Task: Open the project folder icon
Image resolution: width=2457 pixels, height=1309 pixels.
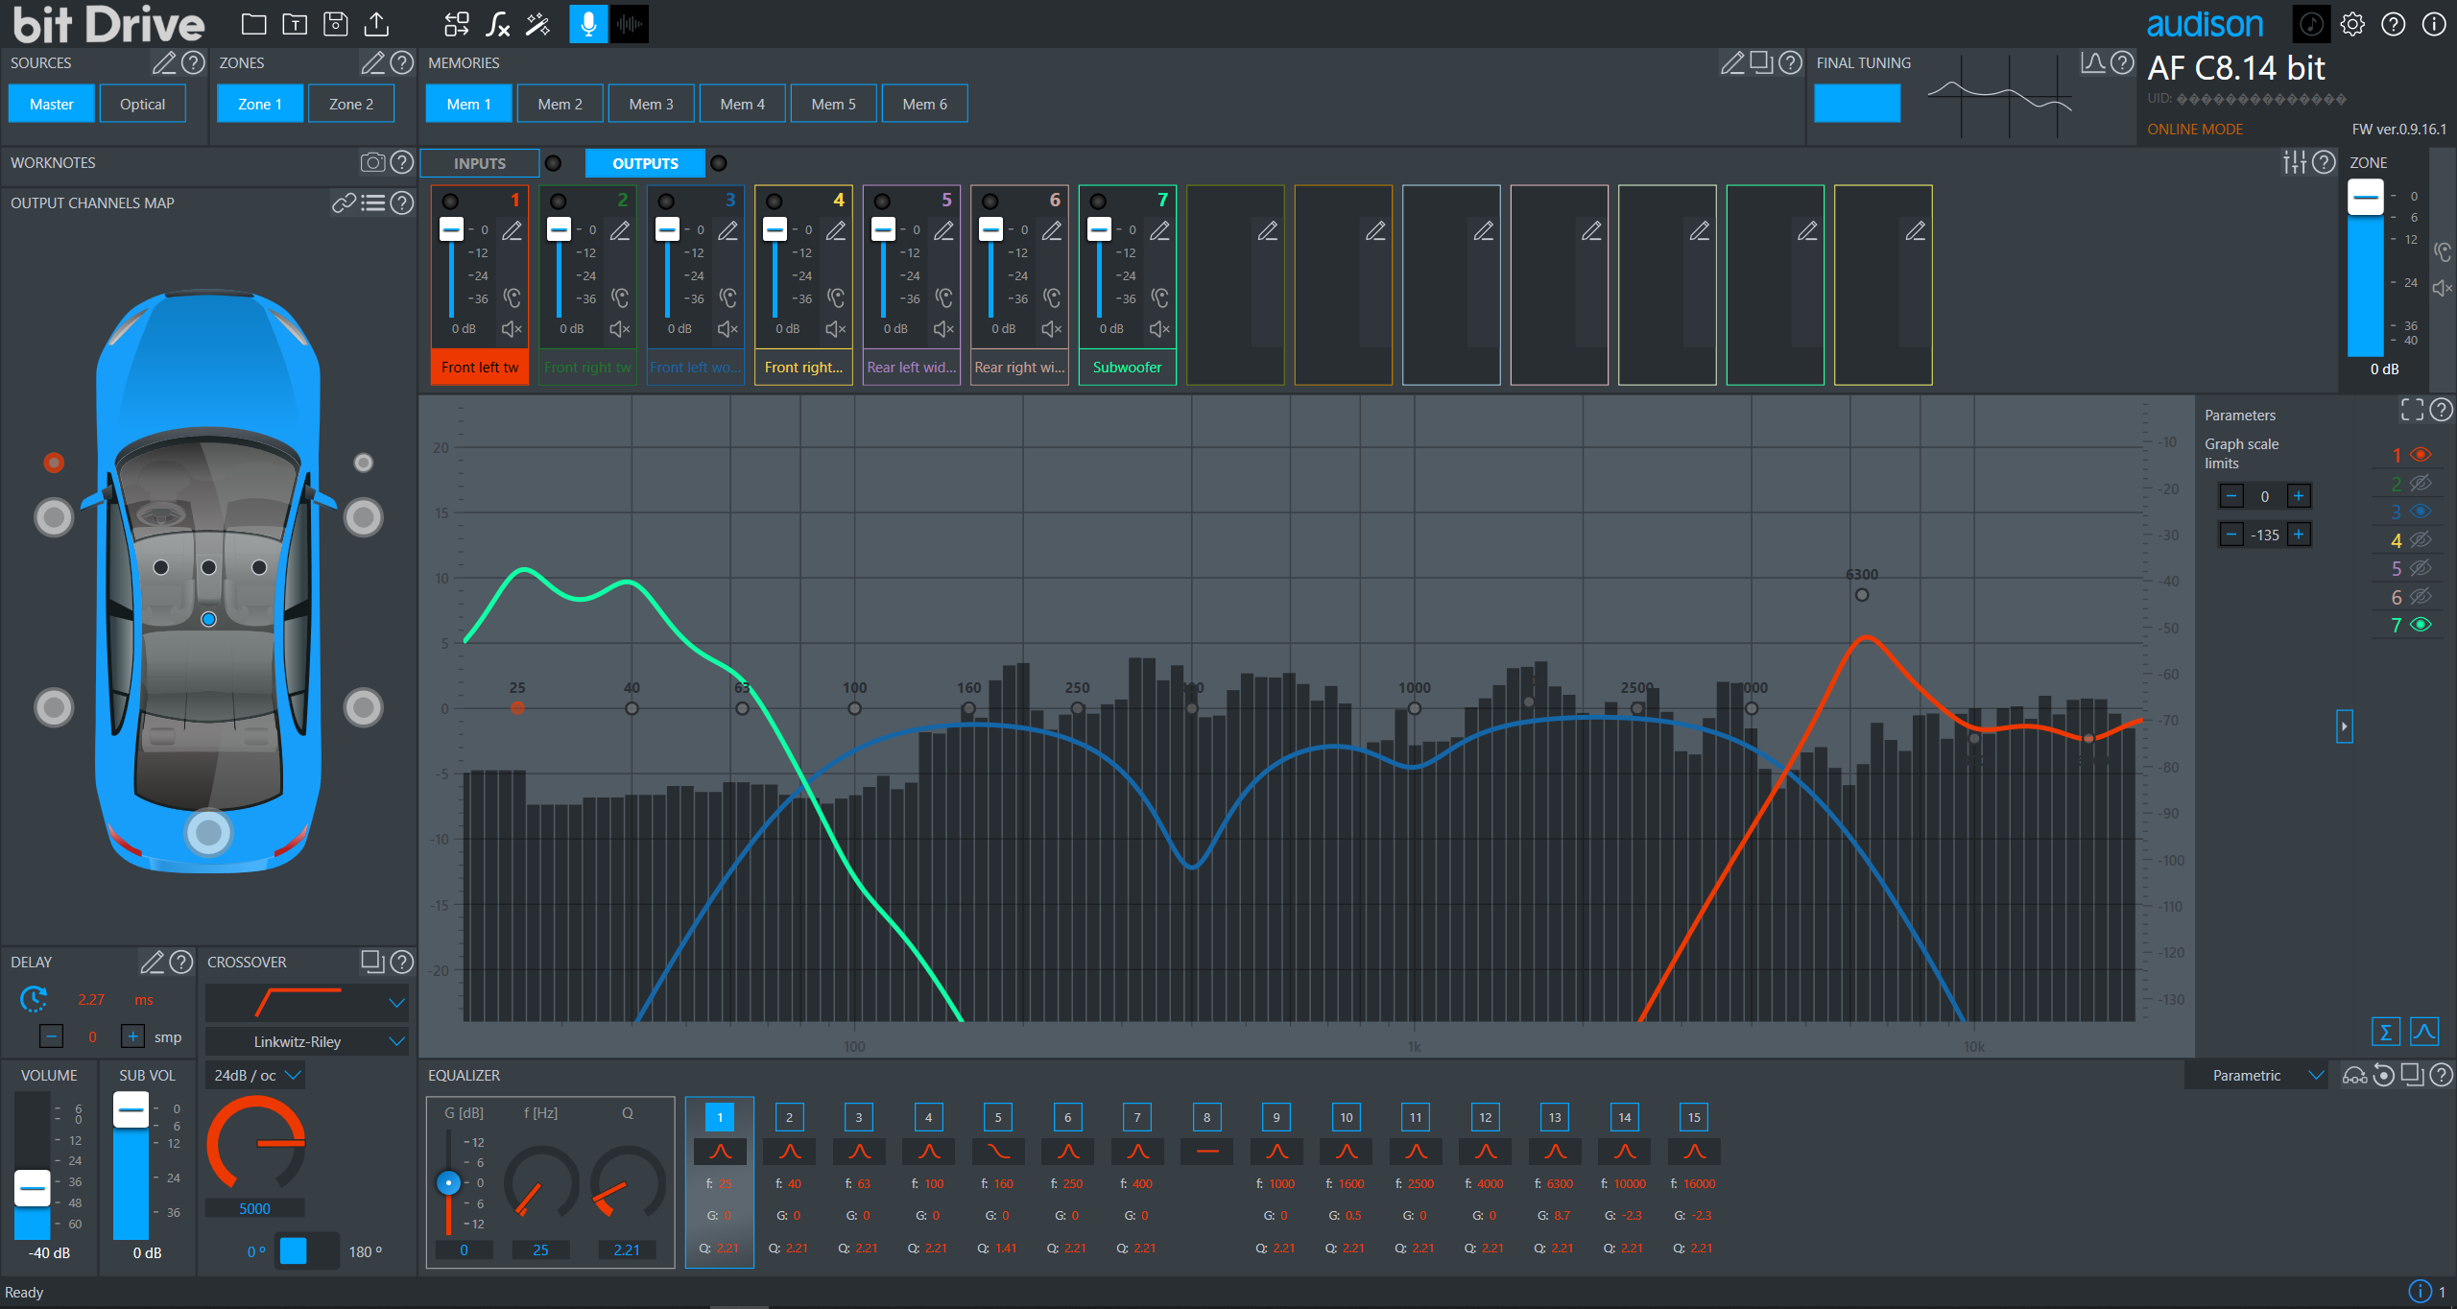Action: 253,24
